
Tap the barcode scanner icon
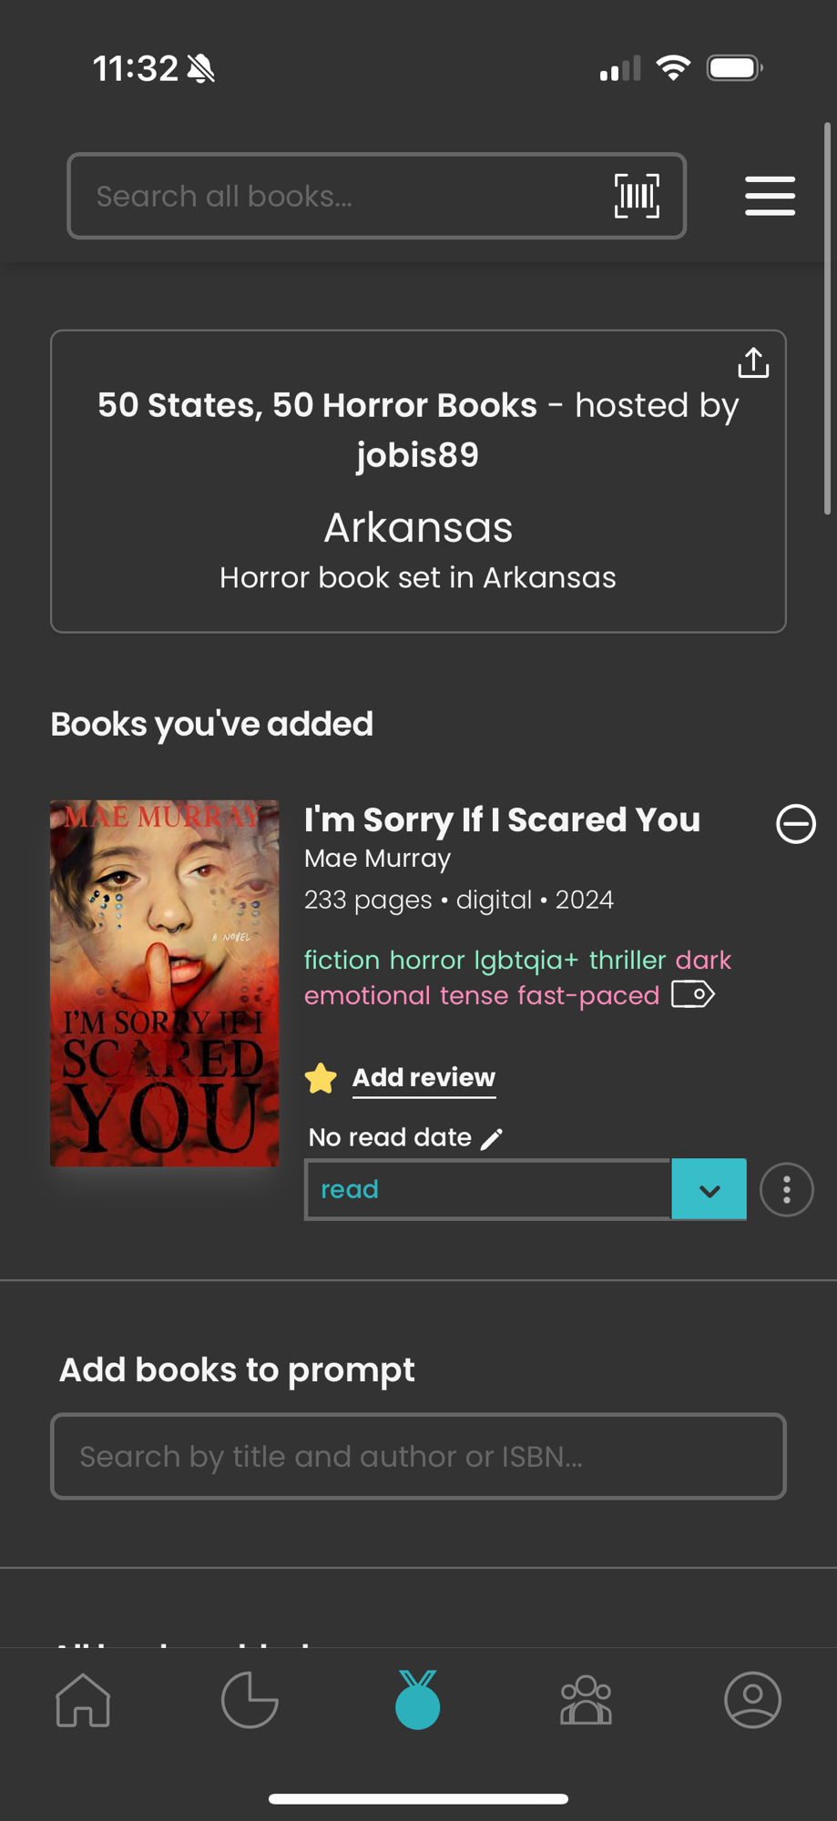pyautogui.click(x=637, y=196)
